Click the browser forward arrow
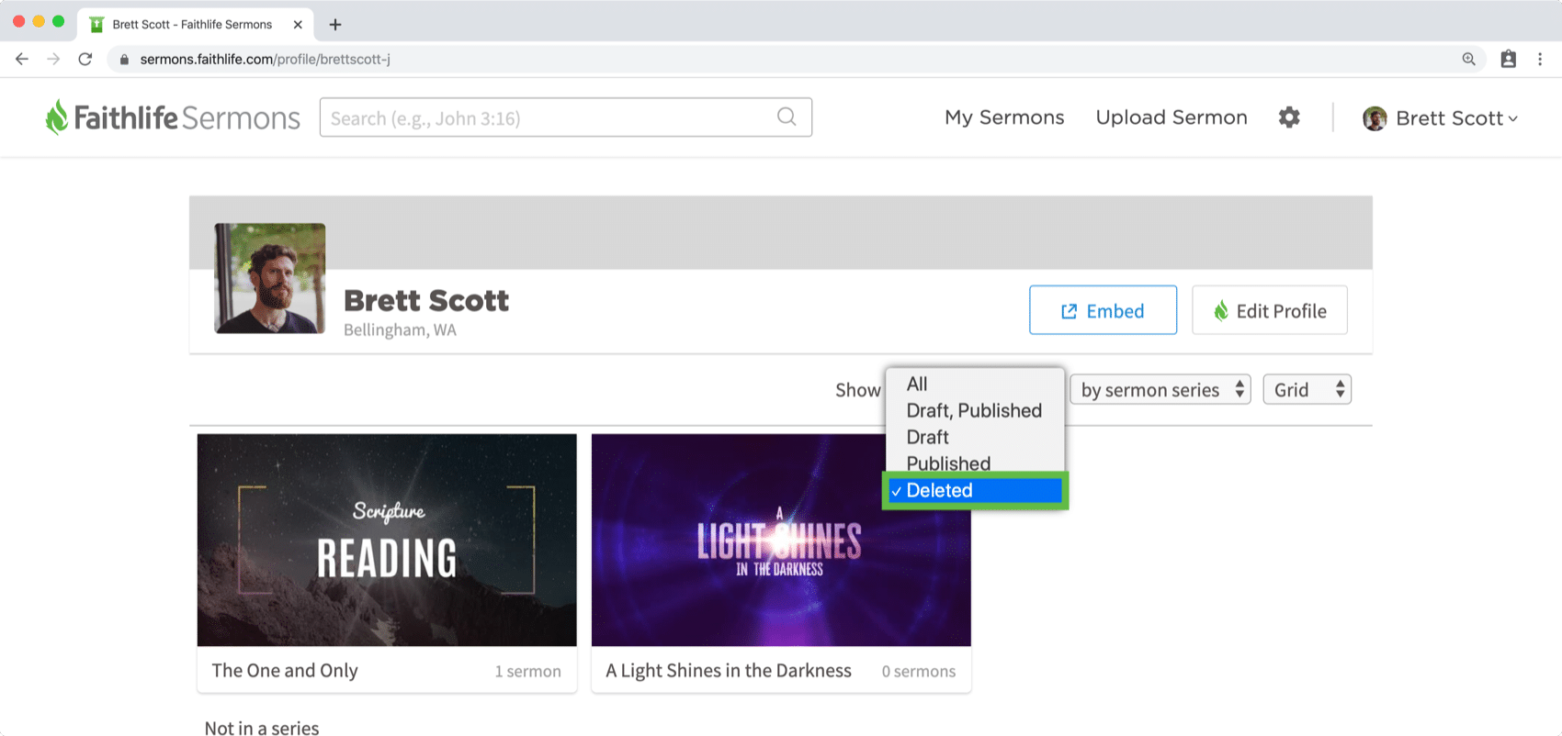1562x736 pixels. click(x=53, y=59)
